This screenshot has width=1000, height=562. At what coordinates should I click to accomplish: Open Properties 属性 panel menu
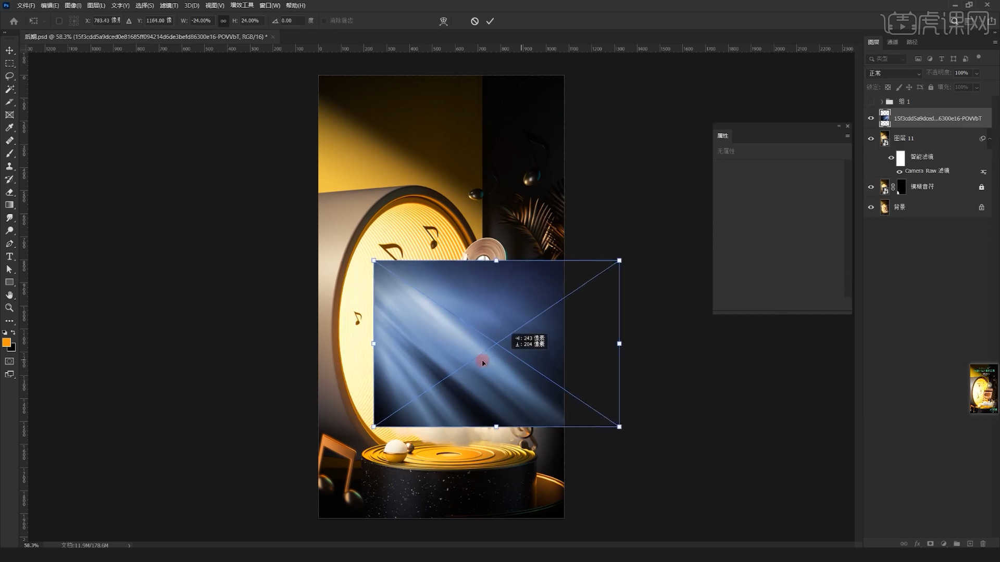tap(847, 136)
